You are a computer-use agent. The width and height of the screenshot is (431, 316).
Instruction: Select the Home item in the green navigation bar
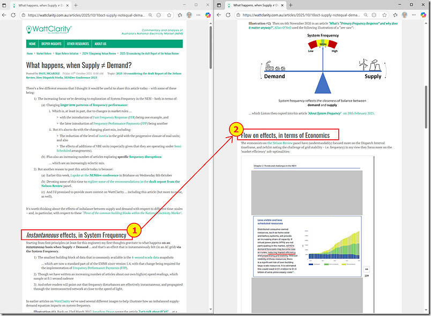(x=32, y=44)
